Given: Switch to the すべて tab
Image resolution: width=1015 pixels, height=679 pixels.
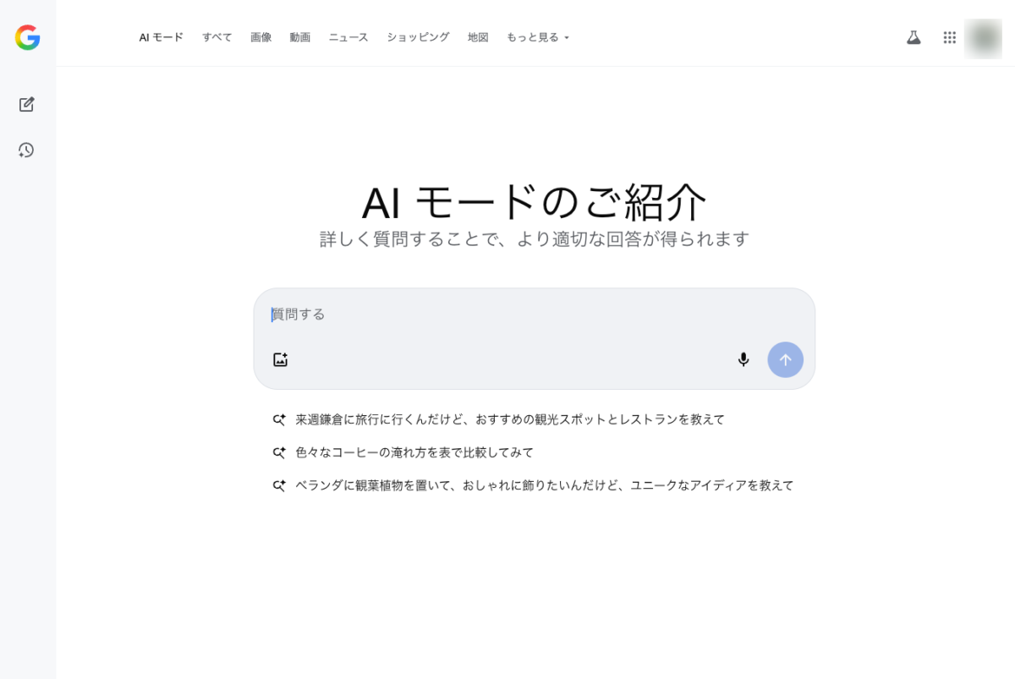Looking at the screenshot, I should (217, 37).
